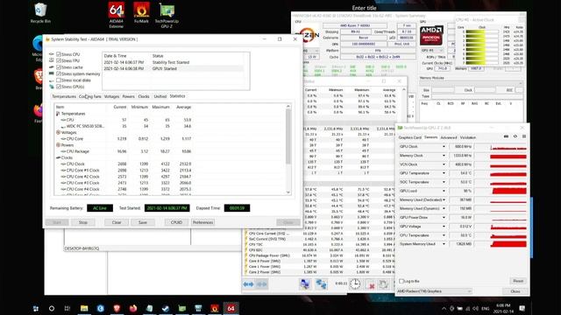This screenshot has width=561, height=315.
Task: Open Steam from the taskbar
Action: [166, 308]
